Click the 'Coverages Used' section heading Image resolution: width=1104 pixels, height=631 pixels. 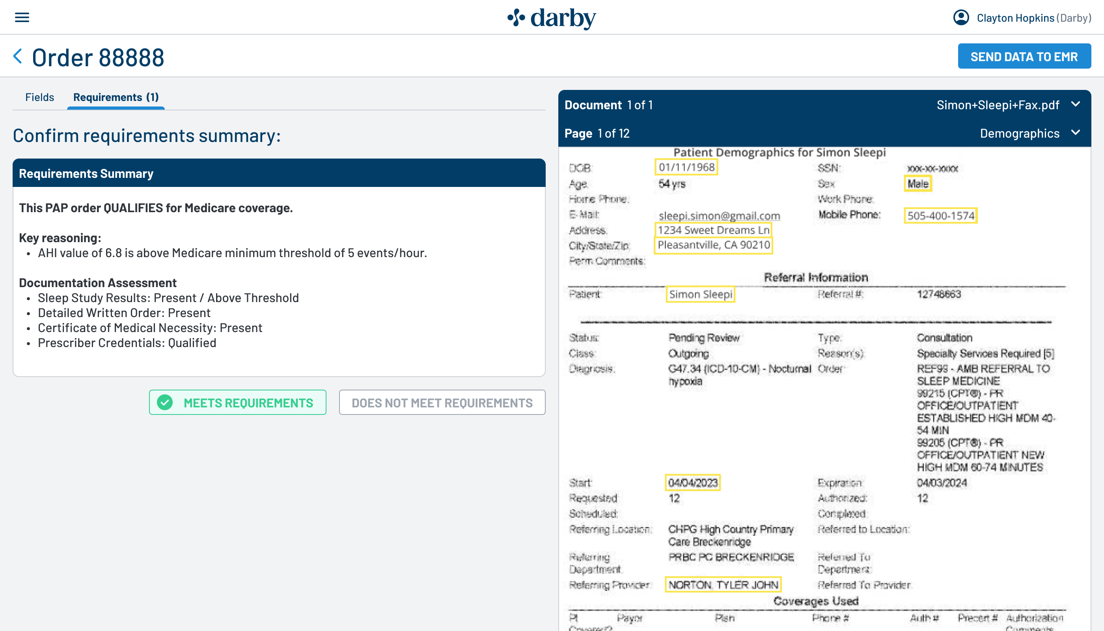coord(816,601)
